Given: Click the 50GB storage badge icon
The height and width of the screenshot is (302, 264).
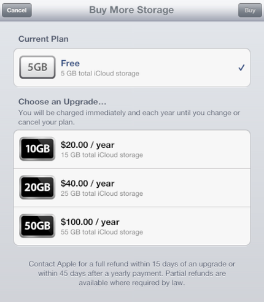Looking at the screenshot, I should (x=37, y=226).
